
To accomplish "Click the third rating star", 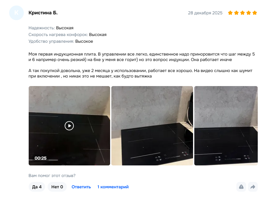I will [x=242, y=13].
